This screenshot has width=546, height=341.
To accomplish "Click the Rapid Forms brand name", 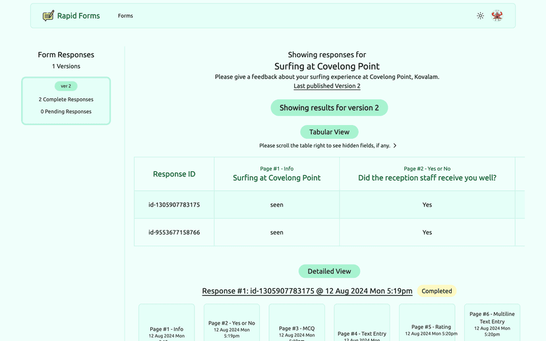I will coord(78,16).
